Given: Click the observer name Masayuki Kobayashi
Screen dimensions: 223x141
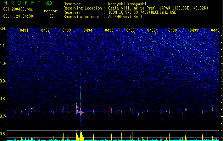Looking at the screenshot, I should tap(127, 4).
